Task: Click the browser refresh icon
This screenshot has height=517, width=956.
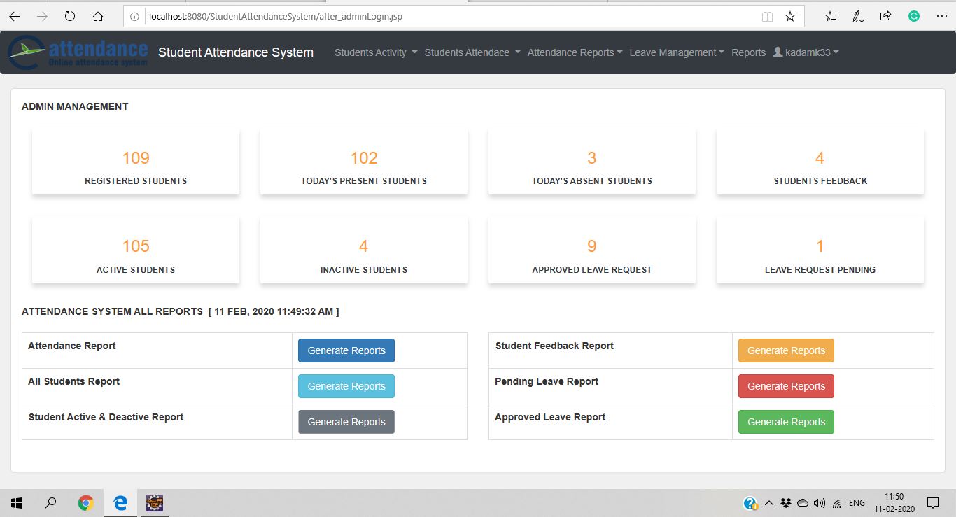Action: click(69, 16)
